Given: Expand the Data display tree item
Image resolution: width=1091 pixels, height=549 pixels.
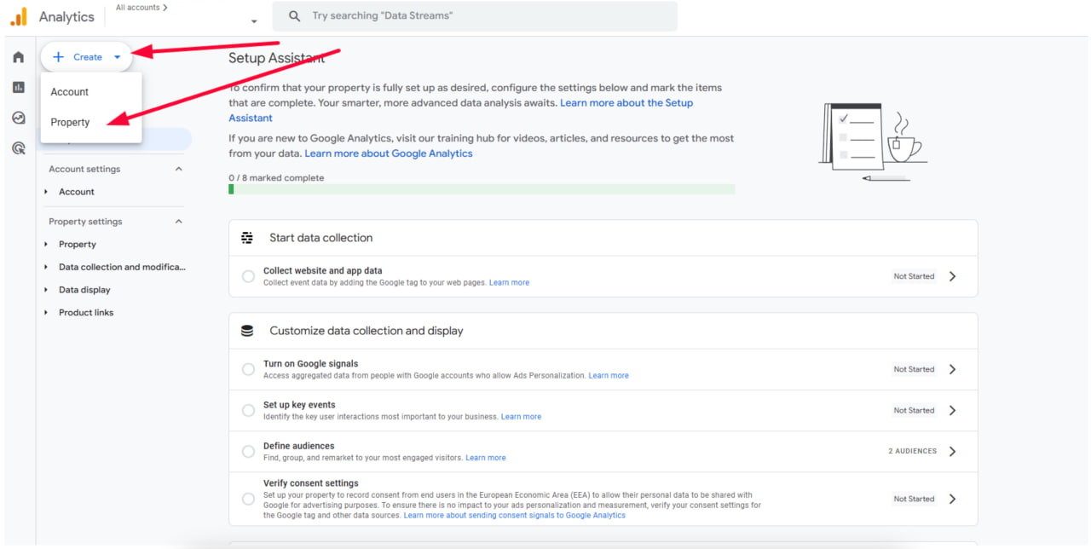Looking at the screenshot, I should click(x=46, y=290).
